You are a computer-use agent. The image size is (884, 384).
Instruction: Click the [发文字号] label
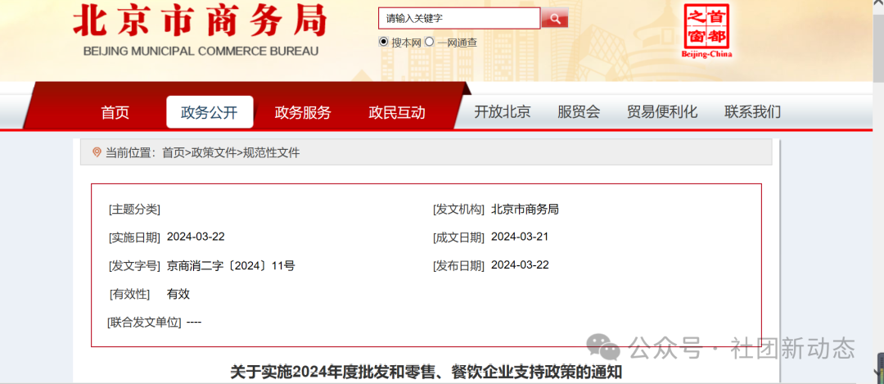134,265
